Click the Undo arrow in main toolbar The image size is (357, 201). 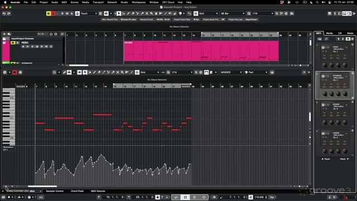(x=4, y=13)
